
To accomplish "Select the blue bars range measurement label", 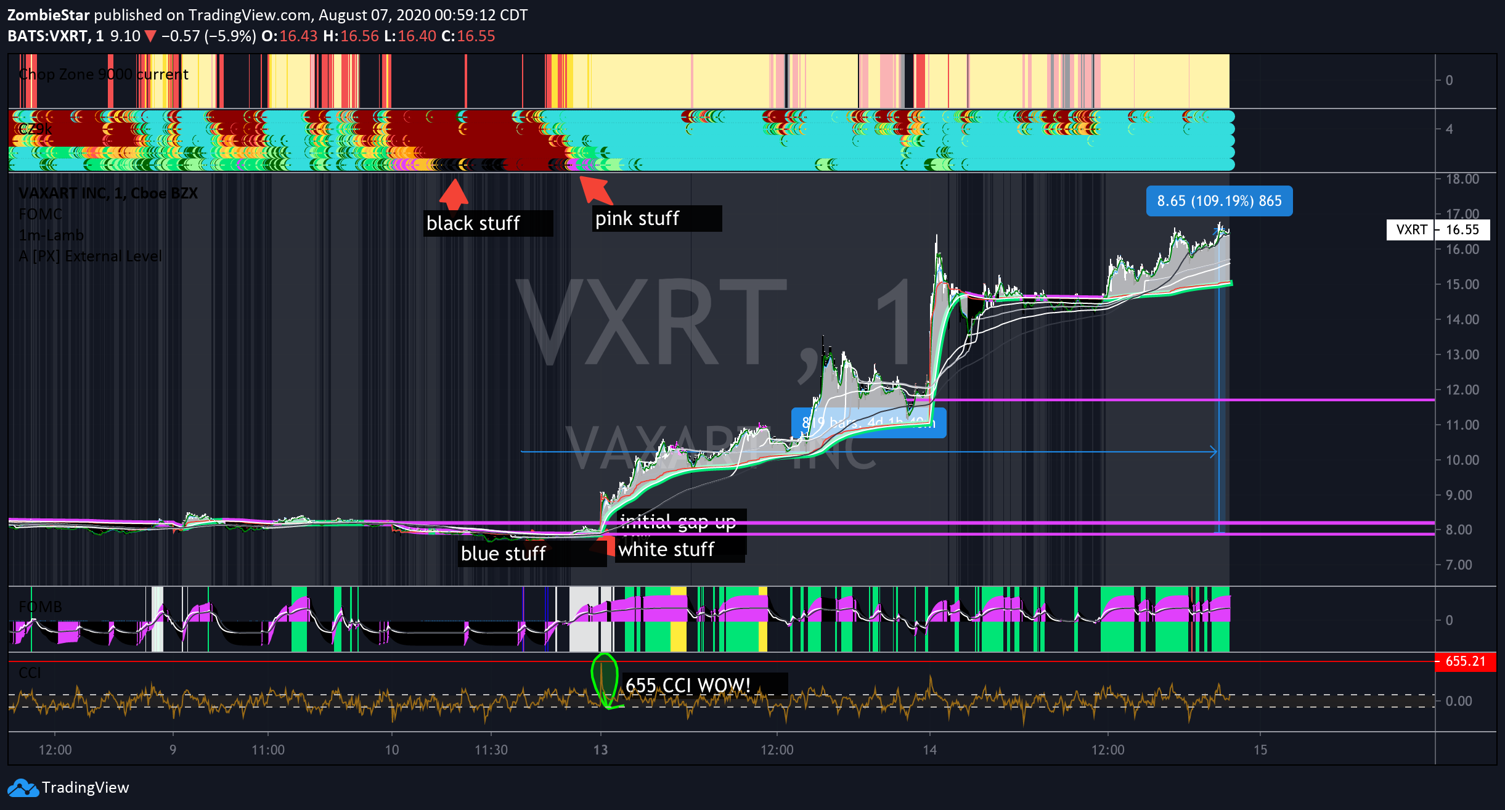I will (x=868, y=423).
